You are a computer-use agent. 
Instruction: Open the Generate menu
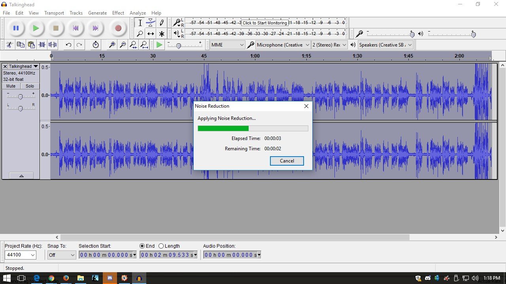coord(97,13)
